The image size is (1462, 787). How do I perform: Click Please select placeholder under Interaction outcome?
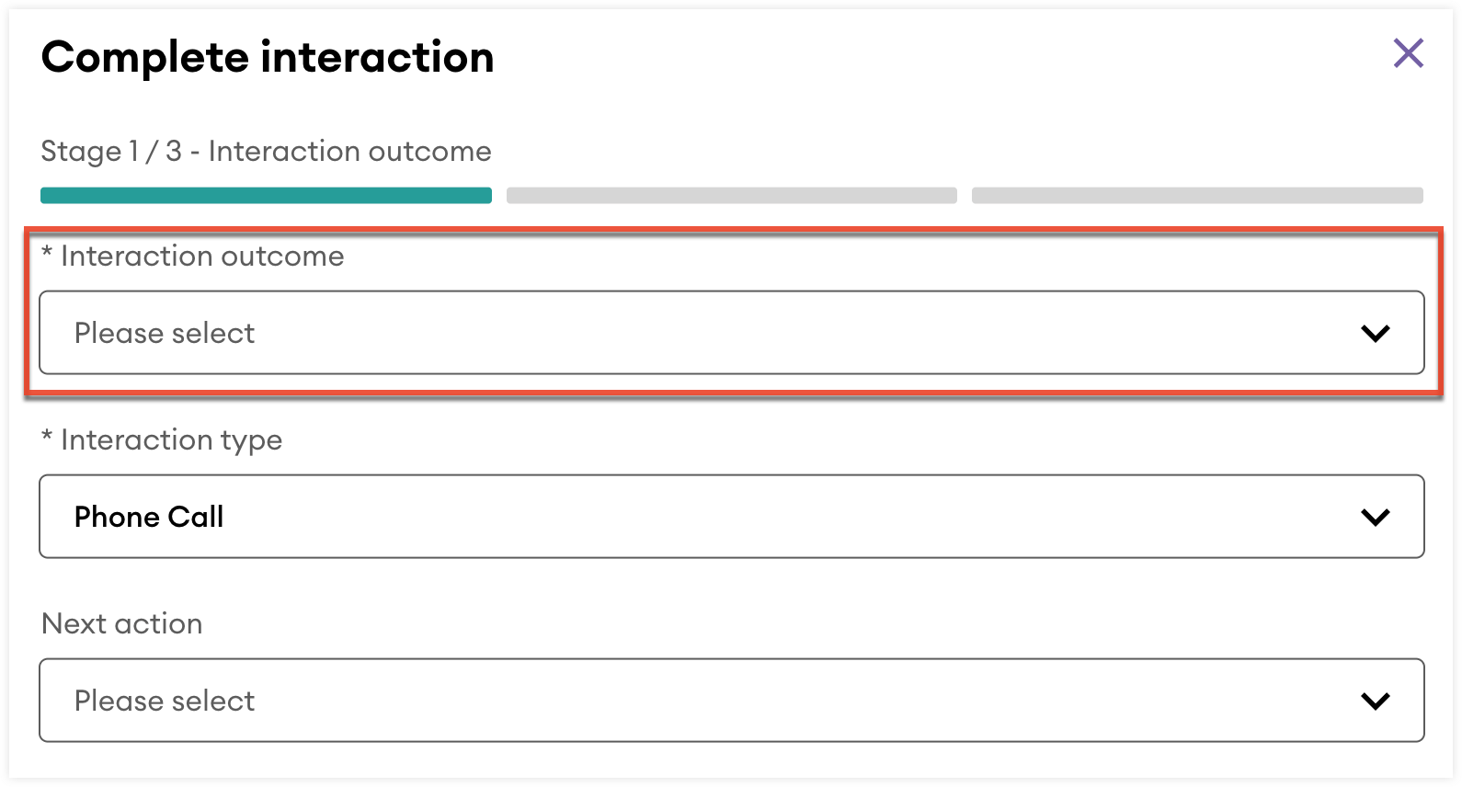click(165, 333)
